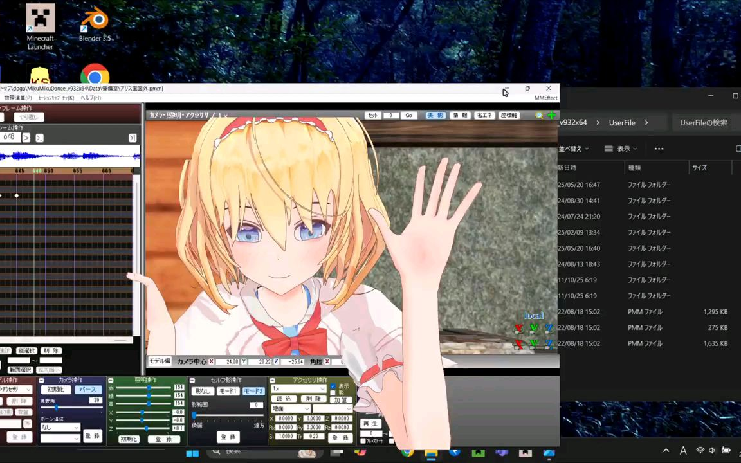Jump to last frame with the >| button
Image resolution: width=741 pixels, height=463 pixels.
[x=133, y=138]
